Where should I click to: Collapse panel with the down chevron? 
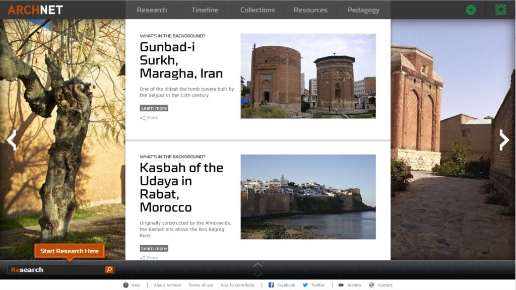pos(257,274)
